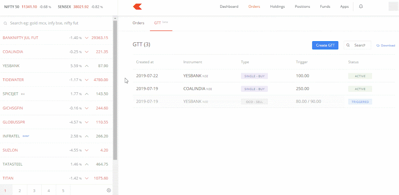The image size is (399, 195).
Task: Click down arrow beside BANKNIFTY JUL FUT
Action: pos(87,38)
